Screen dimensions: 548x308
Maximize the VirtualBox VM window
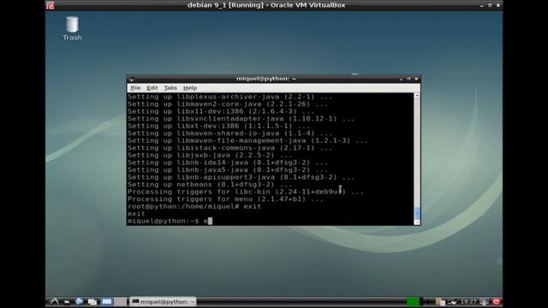490,5
